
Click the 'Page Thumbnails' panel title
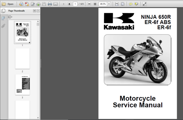coord(16,11)
